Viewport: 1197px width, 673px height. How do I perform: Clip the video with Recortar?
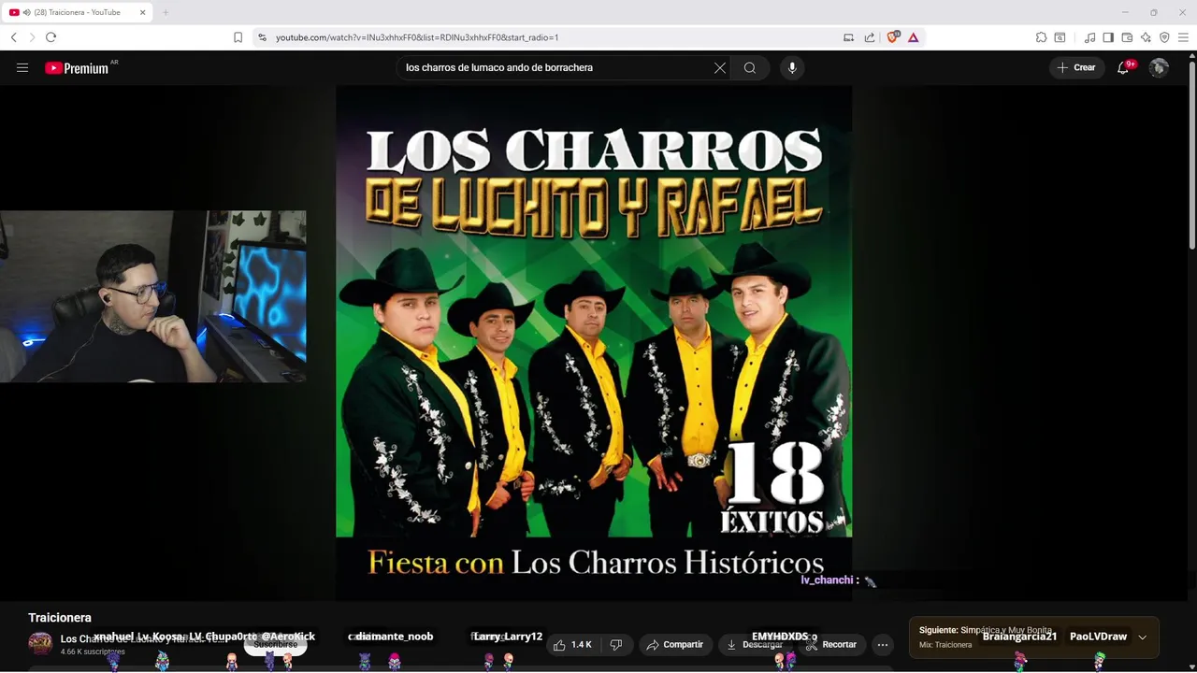point(831,645)
